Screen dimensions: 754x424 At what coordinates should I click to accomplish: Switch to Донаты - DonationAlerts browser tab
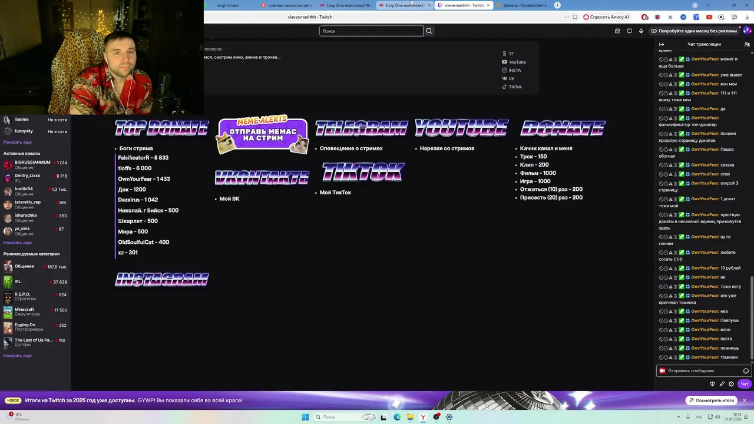[522, 5]
